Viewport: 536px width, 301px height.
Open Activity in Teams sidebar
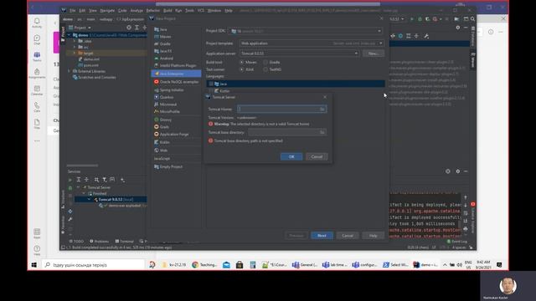pos(37,23)
